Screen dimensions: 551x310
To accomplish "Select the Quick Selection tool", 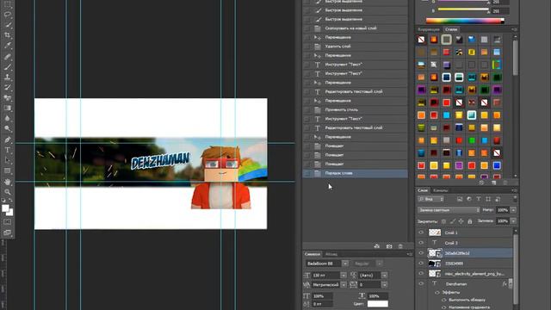I will click(8, 25).
